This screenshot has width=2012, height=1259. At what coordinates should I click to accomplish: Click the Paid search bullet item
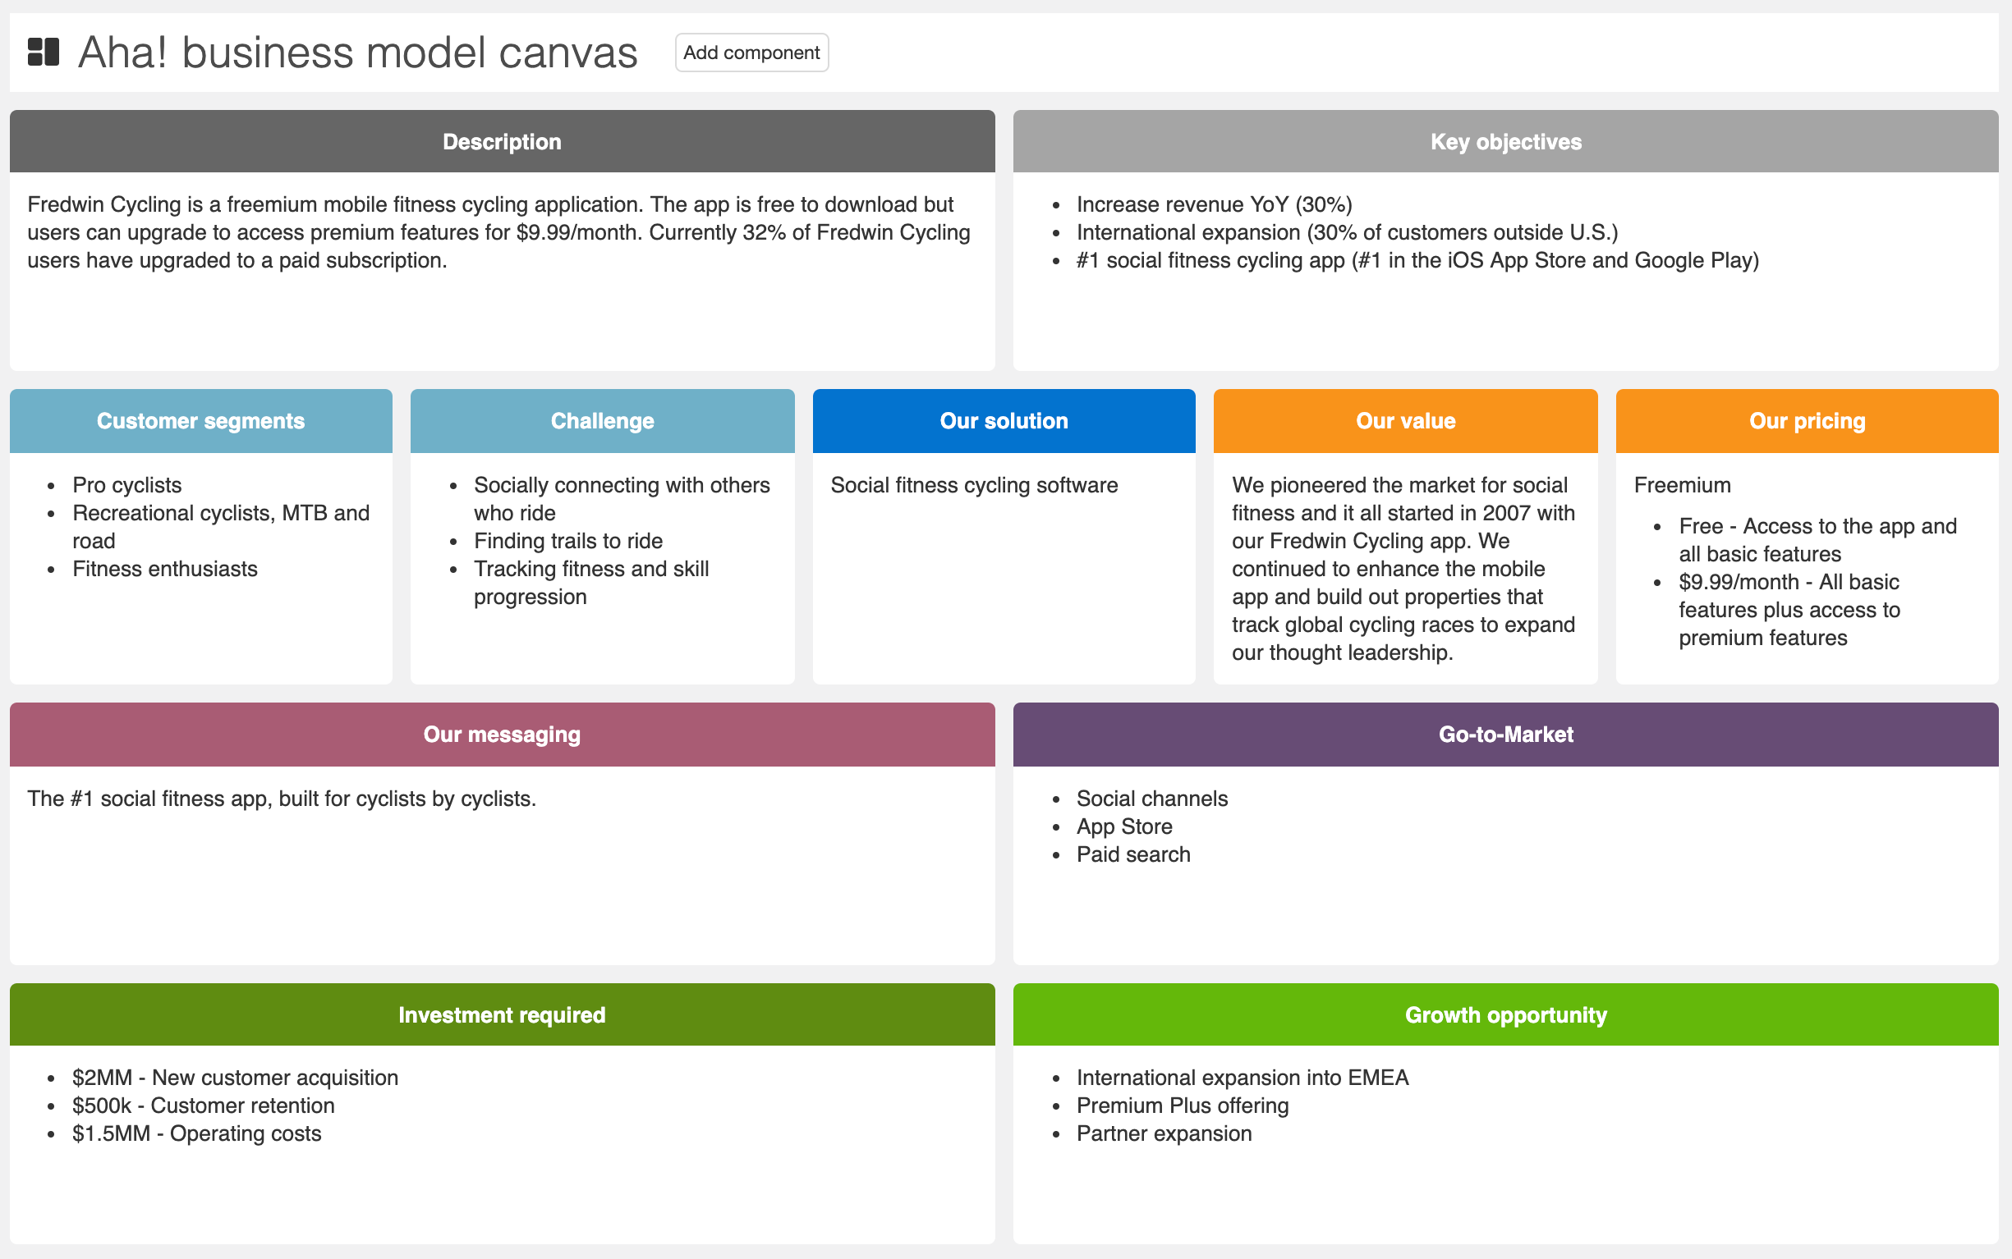point(1133,854)
